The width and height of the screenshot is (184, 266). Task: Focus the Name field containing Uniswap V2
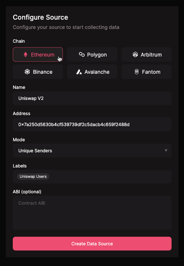(92, 98)
